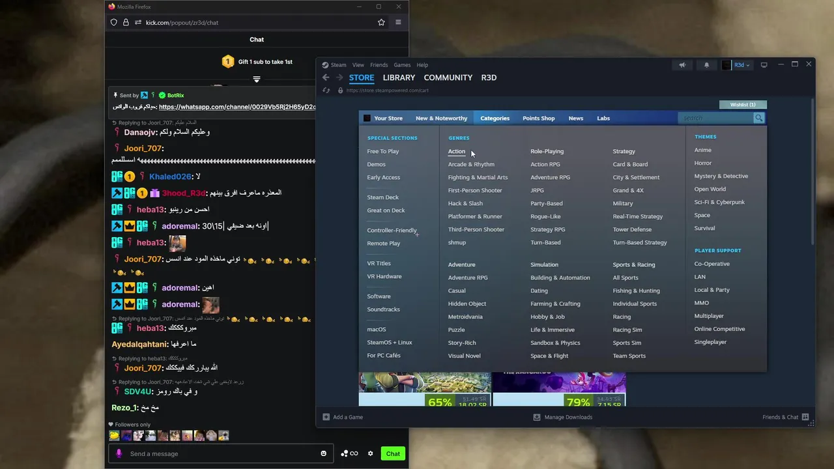The height and width of the screenshot is (469, 834).
Task: Collapse the Categories dropdown
Action: point(495,118)
